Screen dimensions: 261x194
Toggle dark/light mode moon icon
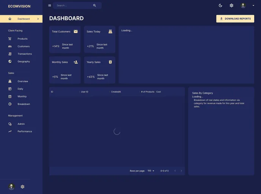[220, 5]
